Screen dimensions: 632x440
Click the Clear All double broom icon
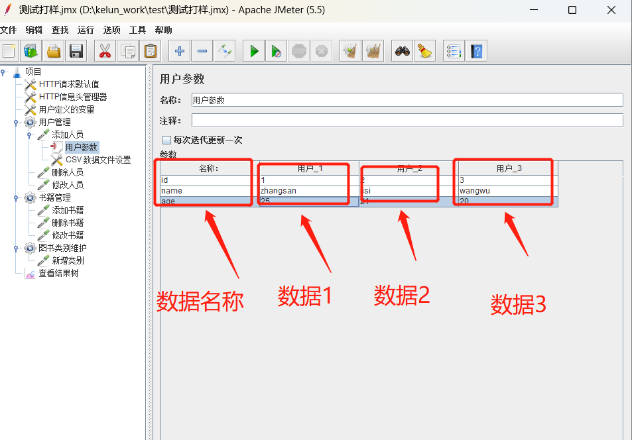point(373,51)
